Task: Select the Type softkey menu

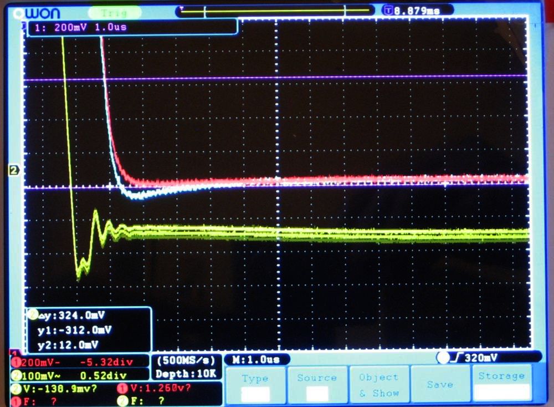Action: point(255,385)
